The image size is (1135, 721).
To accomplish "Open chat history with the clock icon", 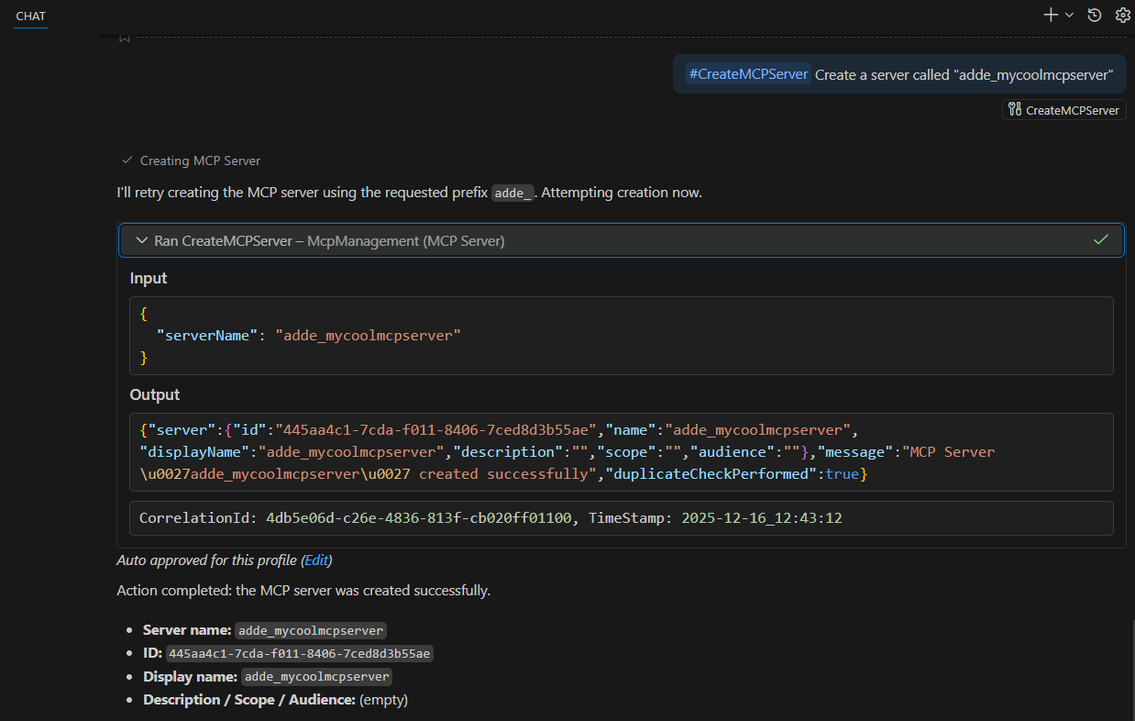I will coord(1094,15).
